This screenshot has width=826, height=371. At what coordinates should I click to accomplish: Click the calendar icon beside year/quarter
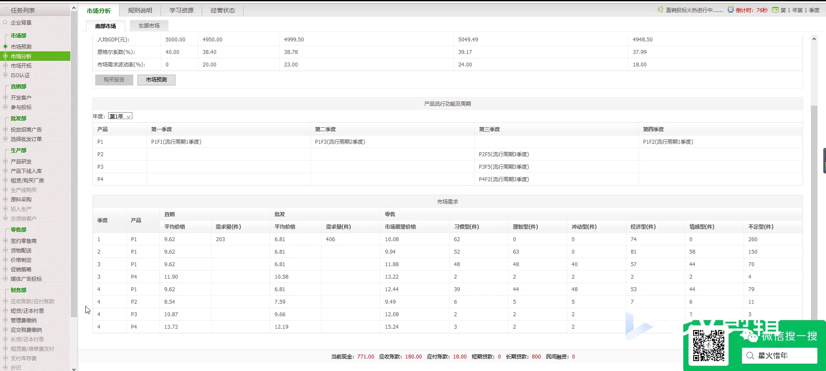click(x=775, y=9)
